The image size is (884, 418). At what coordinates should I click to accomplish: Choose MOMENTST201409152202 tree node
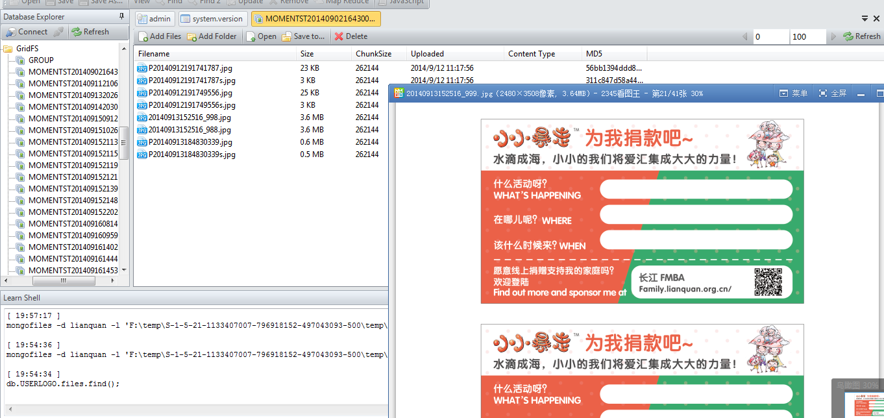click(68, 212)
